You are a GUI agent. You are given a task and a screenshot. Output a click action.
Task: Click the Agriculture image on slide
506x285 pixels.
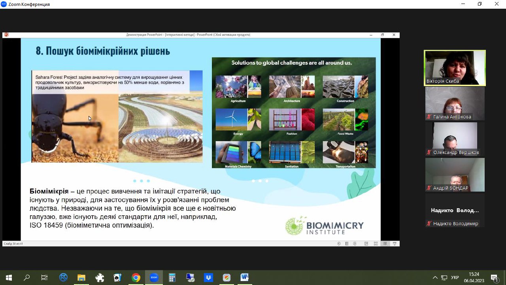click(238, 87)
